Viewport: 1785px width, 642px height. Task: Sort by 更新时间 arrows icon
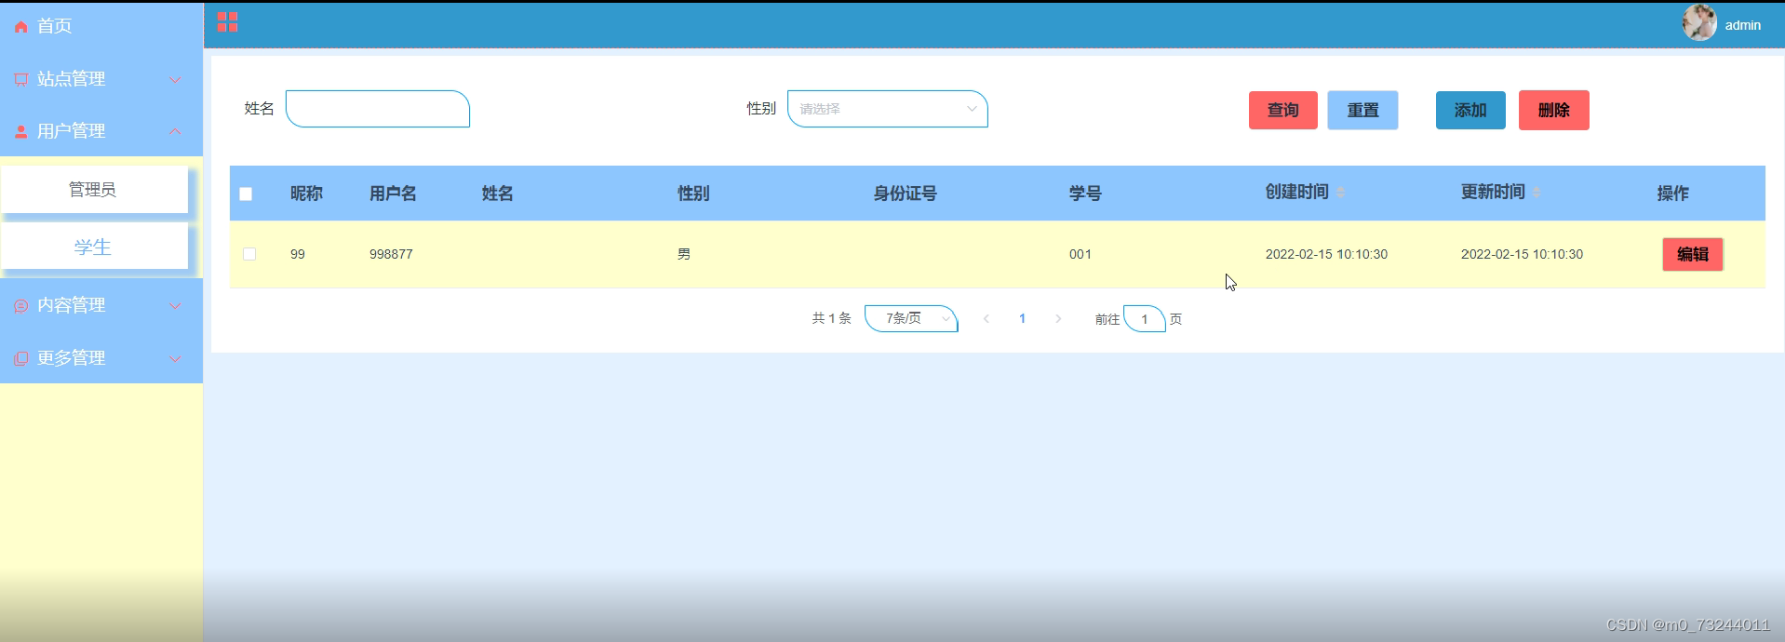1537,192
